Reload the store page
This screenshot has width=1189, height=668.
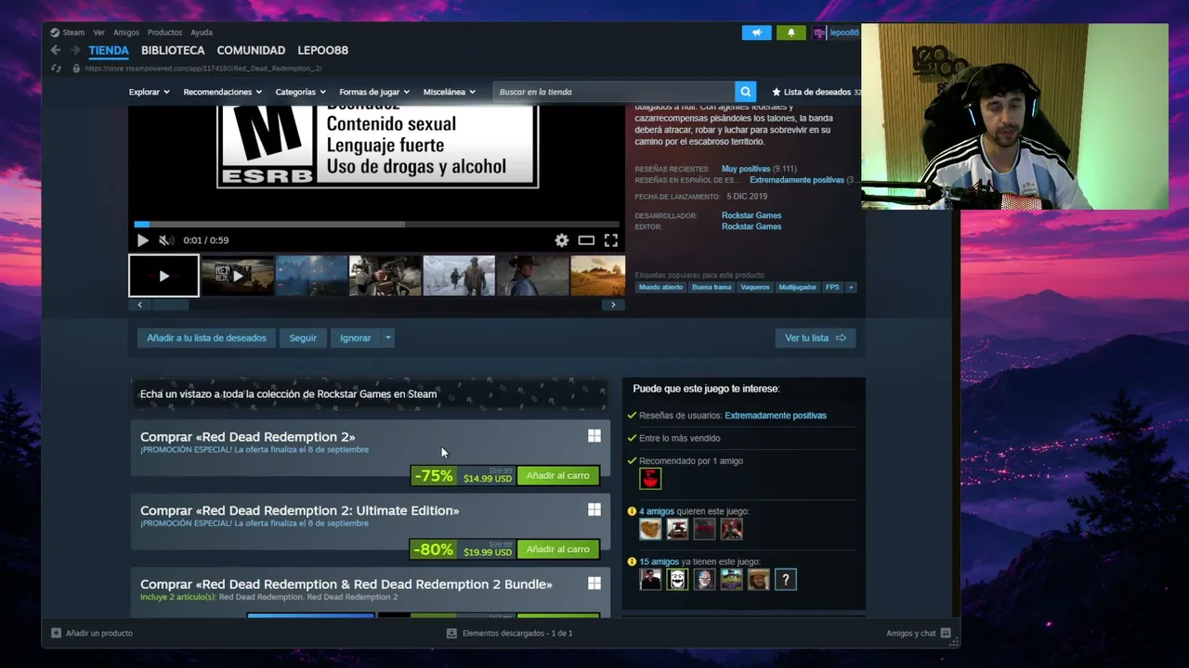tap(57, 68)
